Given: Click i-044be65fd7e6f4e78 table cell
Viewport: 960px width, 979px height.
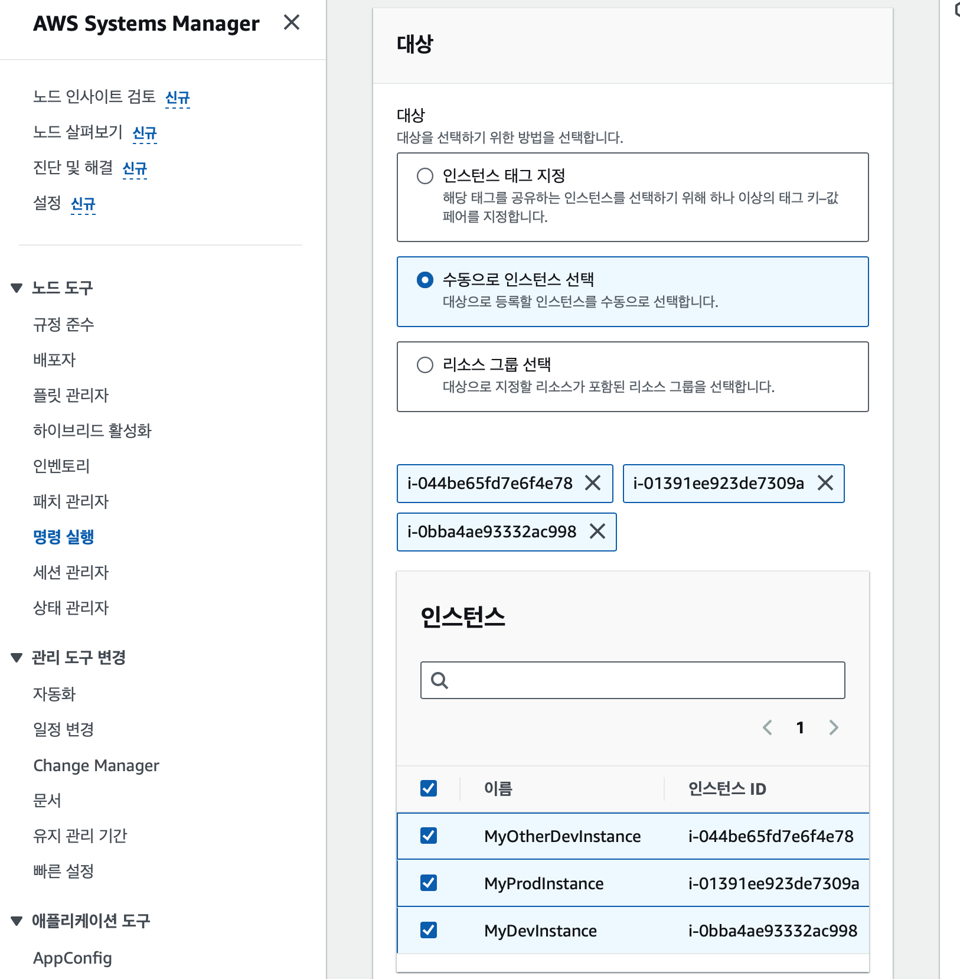Looking at the screenshot, I should click(x=771, y=836).
